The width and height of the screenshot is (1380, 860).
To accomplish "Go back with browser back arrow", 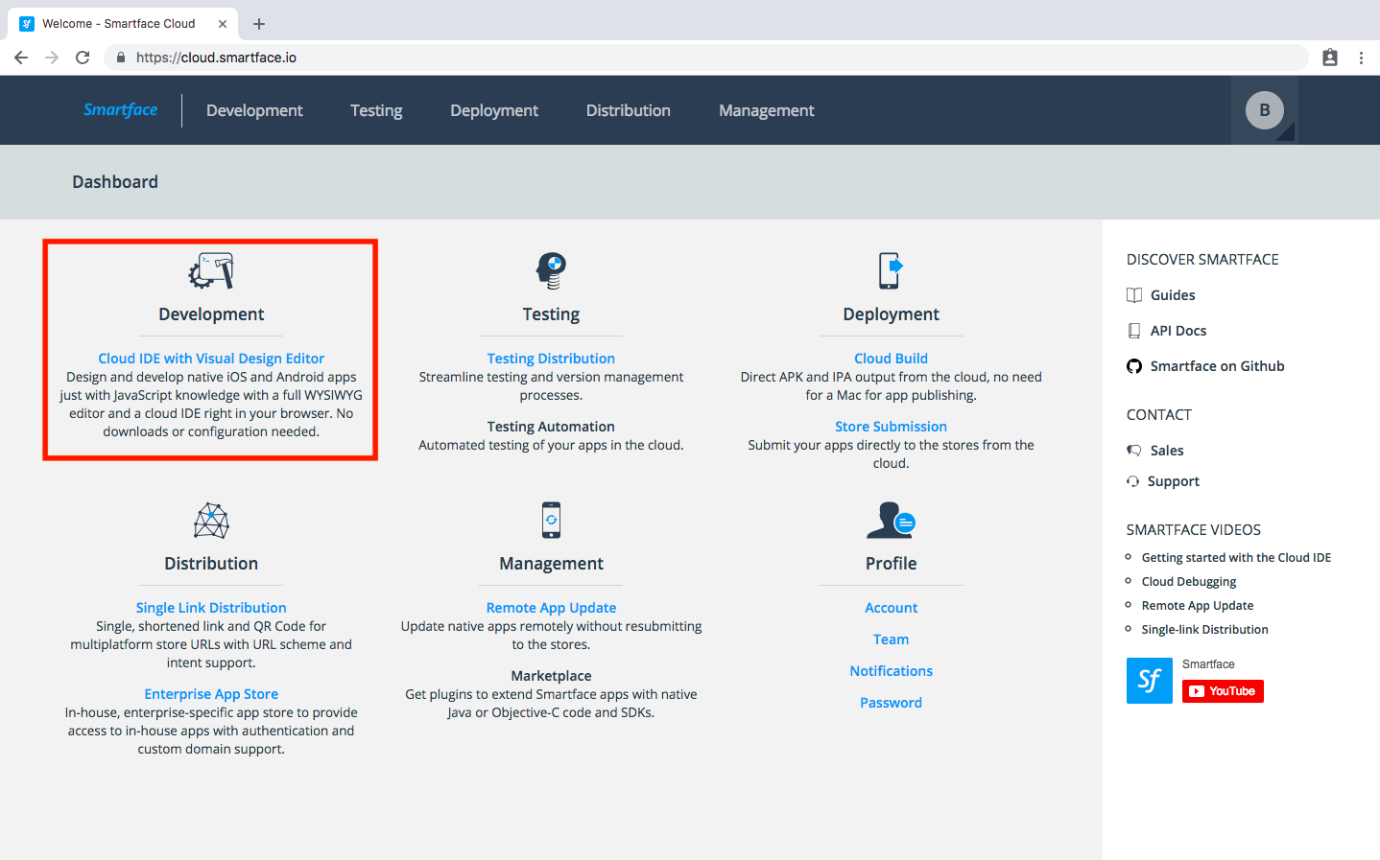I will (21, 58).
